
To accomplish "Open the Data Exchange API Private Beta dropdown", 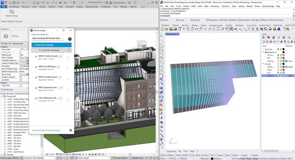I will (48, 38).
